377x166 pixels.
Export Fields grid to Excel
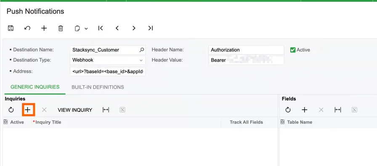pos(354,110)
